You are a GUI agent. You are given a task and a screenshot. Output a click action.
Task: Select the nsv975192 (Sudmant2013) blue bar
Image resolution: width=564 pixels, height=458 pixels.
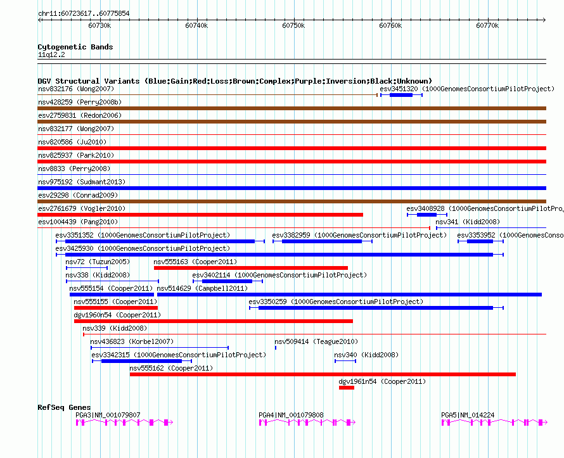pyautogui.click(x=292, y=188)
